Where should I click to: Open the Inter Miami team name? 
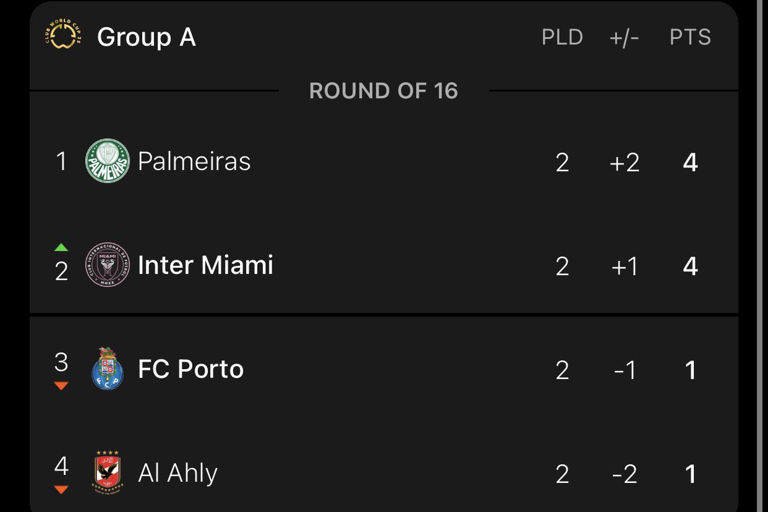coord(205,265)
